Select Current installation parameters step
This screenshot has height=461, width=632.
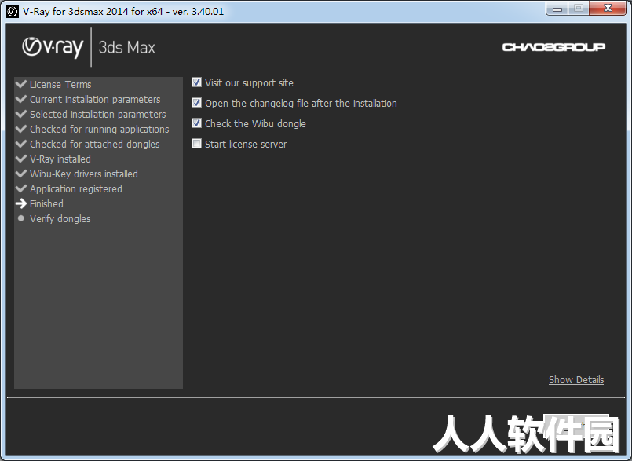coord(95,99)
